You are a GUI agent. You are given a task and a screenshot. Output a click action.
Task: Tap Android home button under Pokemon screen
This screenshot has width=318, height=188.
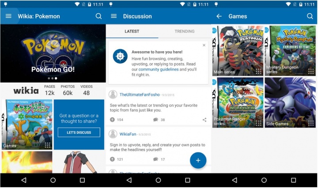(53, 180)
